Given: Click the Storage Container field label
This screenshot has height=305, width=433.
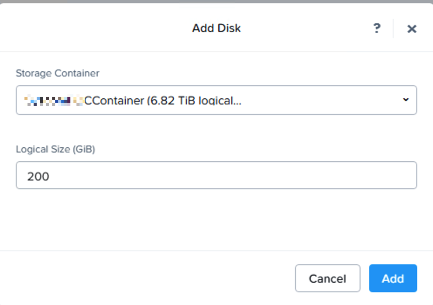Looking at the screenshot, I should tap(58, 73).
